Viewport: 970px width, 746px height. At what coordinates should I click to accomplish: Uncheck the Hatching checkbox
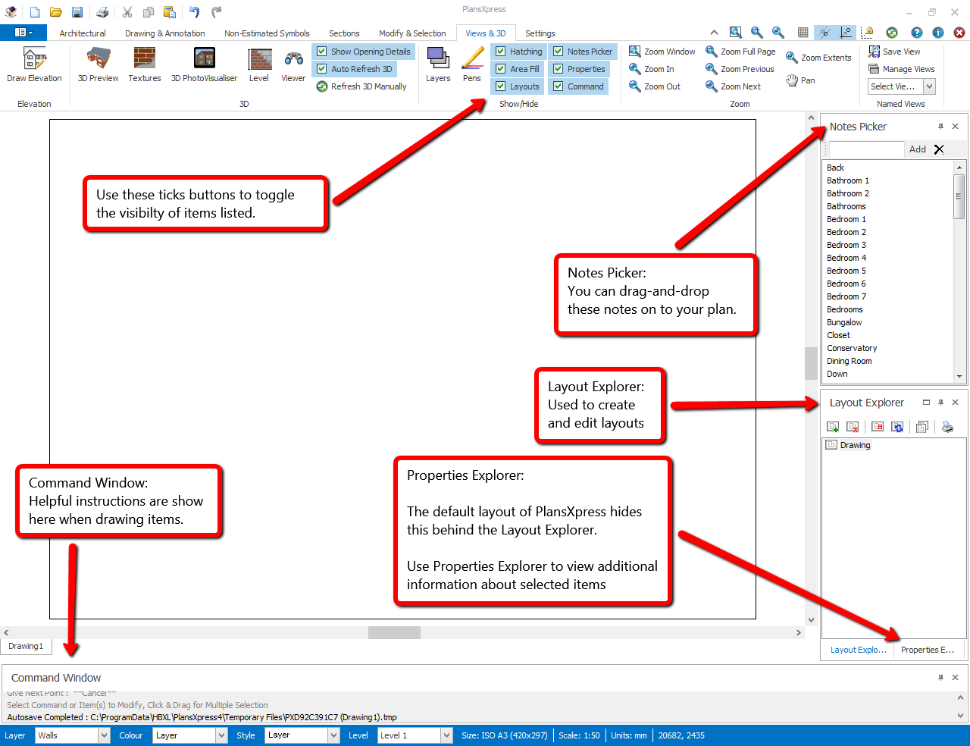tap(501, 52)
